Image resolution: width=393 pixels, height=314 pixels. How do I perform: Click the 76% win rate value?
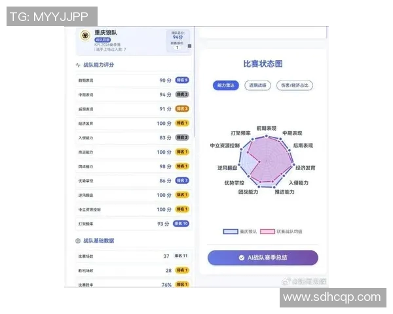(x=166, y=285)
